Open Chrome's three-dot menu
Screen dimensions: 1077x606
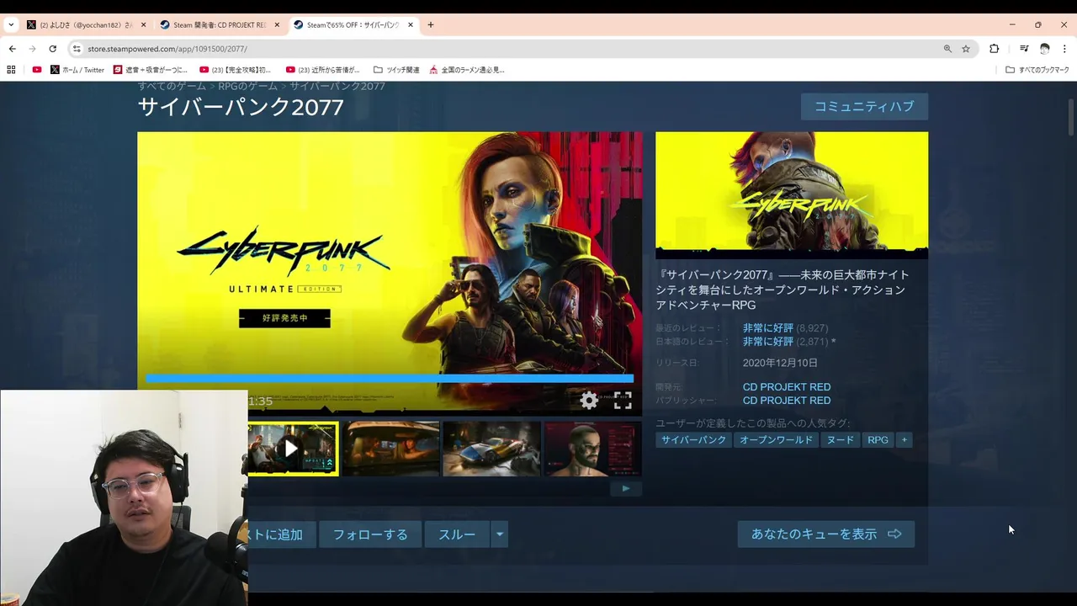pos(1064,49)
